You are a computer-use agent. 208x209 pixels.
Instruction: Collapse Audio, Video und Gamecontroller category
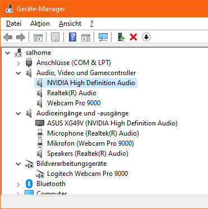point(18,73)
